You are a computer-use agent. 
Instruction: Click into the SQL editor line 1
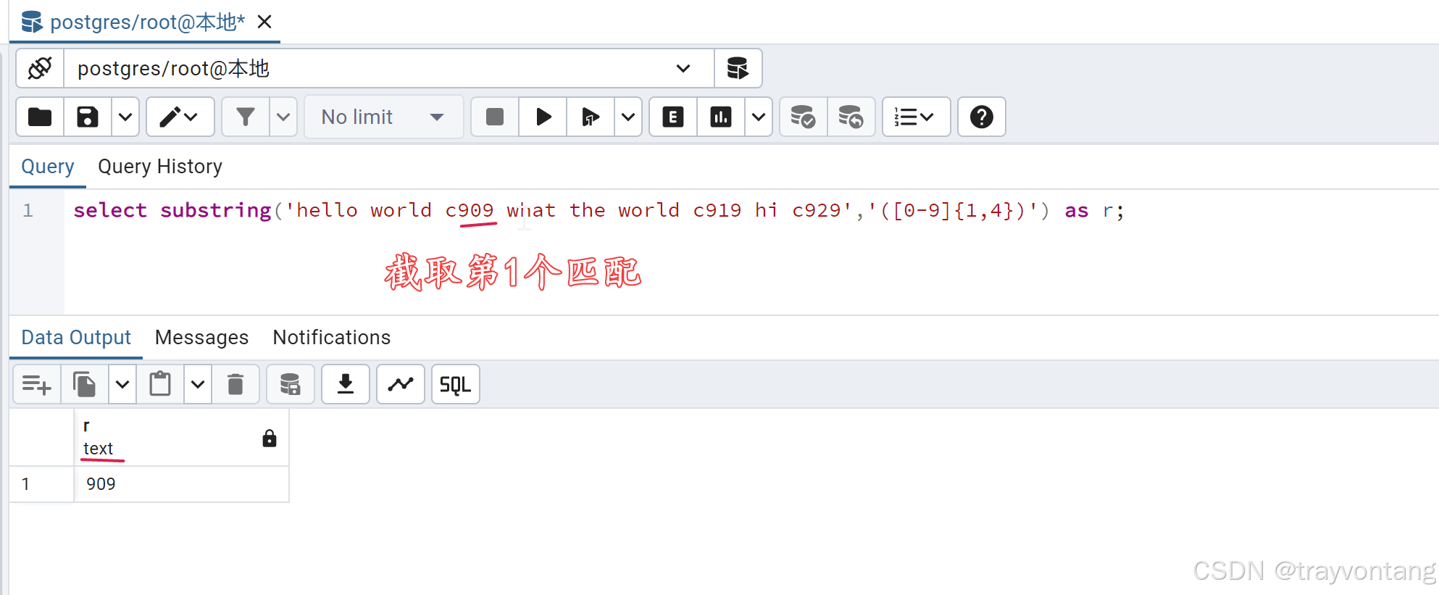[598, 210]
